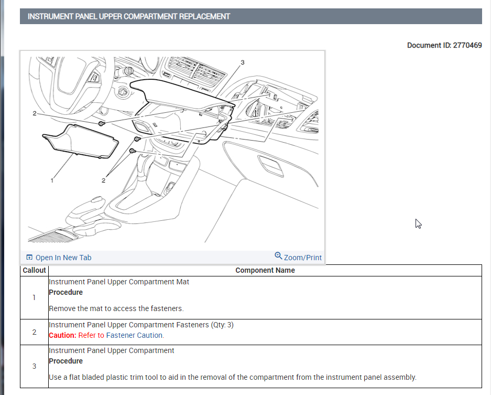Click the Component Name column header
The height and width of the screenshot is (395, 491).
coord(265,270)
